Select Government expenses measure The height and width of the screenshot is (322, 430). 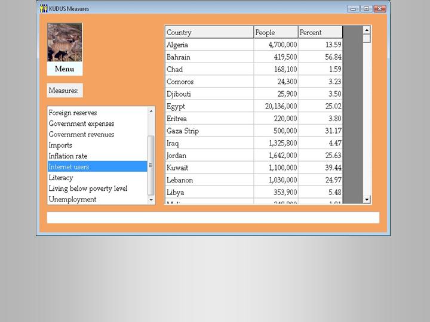tap(81, 123)
